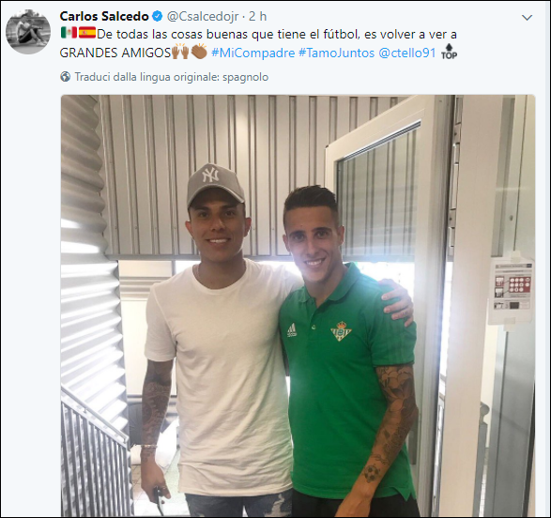
Task: Open the #TamoJuntos hashtag
Action: coord(337,53)
